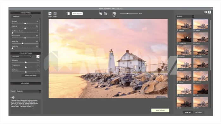Image resolution: width=221 pixels, height=124 pixels.
Task: Click the Lighting slider handle
Action: (x=25, y=28)
